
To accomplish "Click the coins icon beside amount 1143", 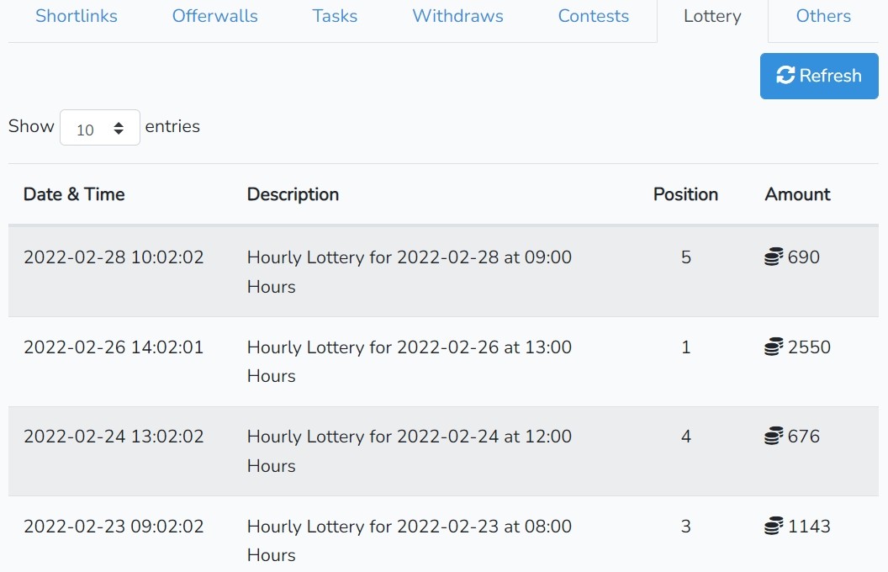I will (x=774, y=526).
